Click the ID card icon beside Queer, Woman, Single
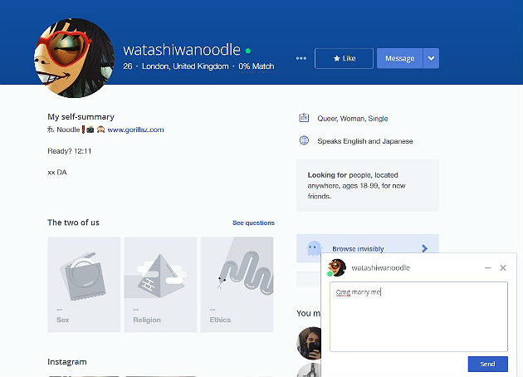Viewport: 523px width, 377px height. (304, 118)
